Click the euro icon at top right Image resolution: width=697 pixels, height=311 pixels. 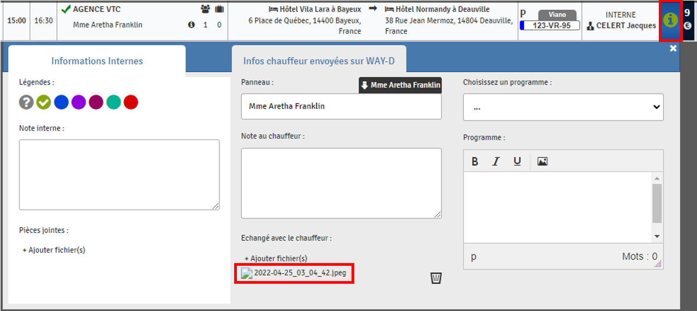point(688,25)
